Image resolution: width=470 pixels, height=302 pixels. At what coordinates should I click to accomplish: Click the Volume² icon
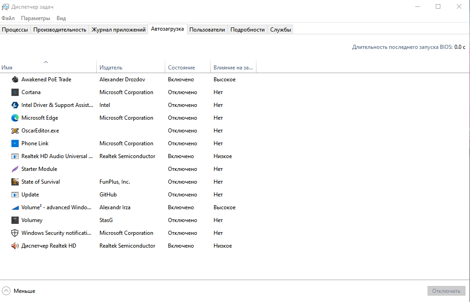[15, 207]
